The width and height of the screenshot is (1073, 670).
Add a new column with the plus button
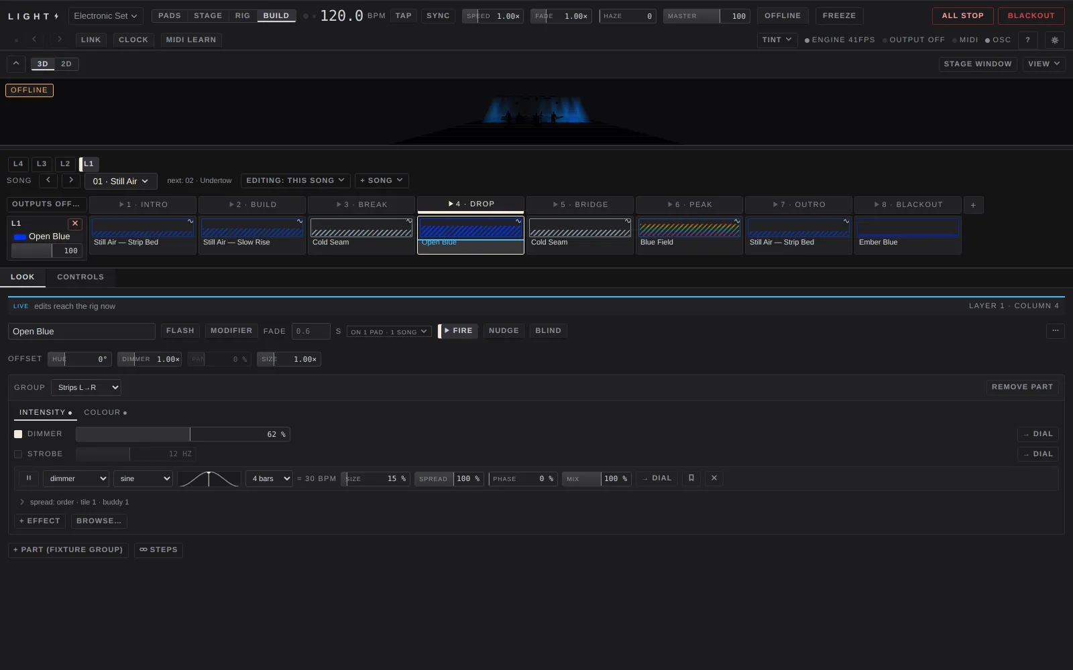[973, 205]
